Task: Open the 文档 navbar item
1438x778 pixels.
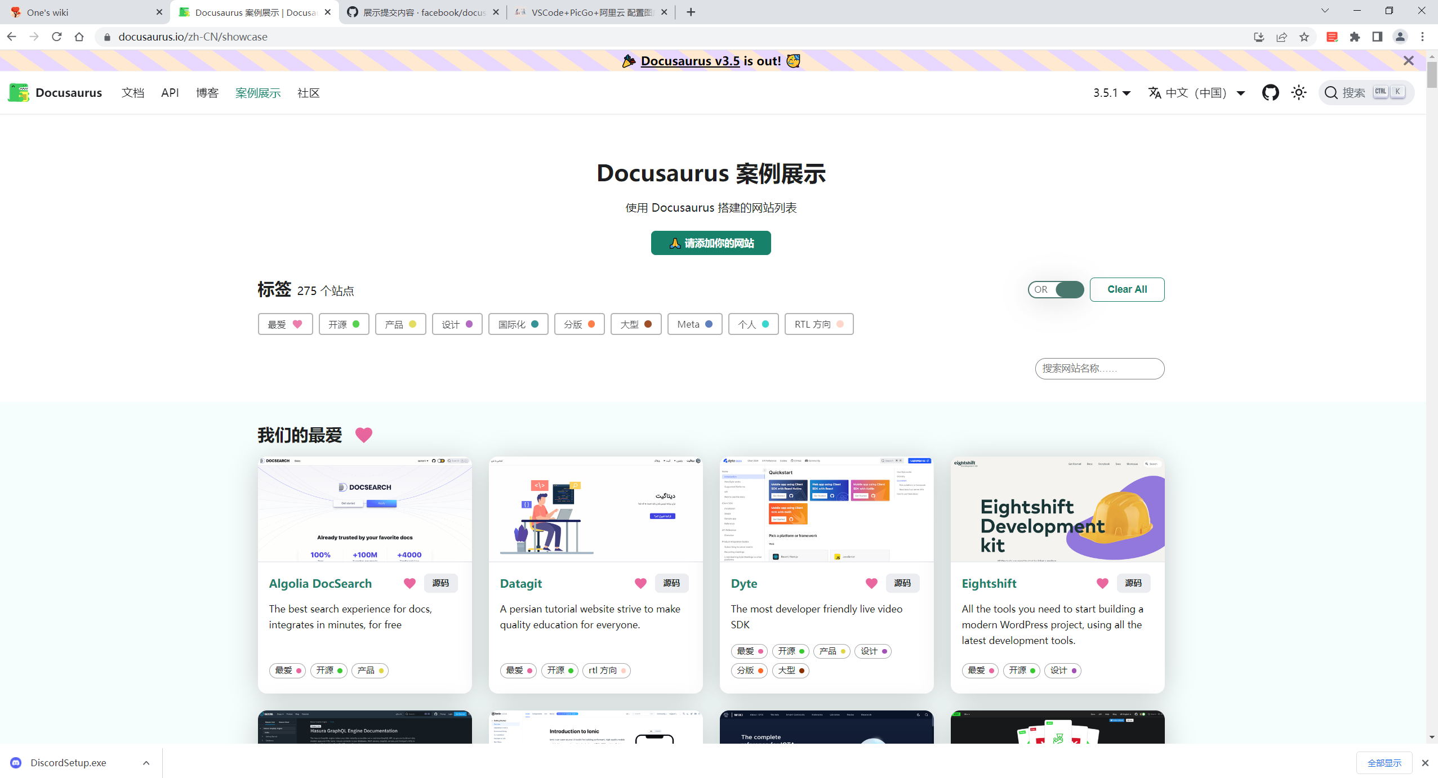Action: [x=133, y=93]
